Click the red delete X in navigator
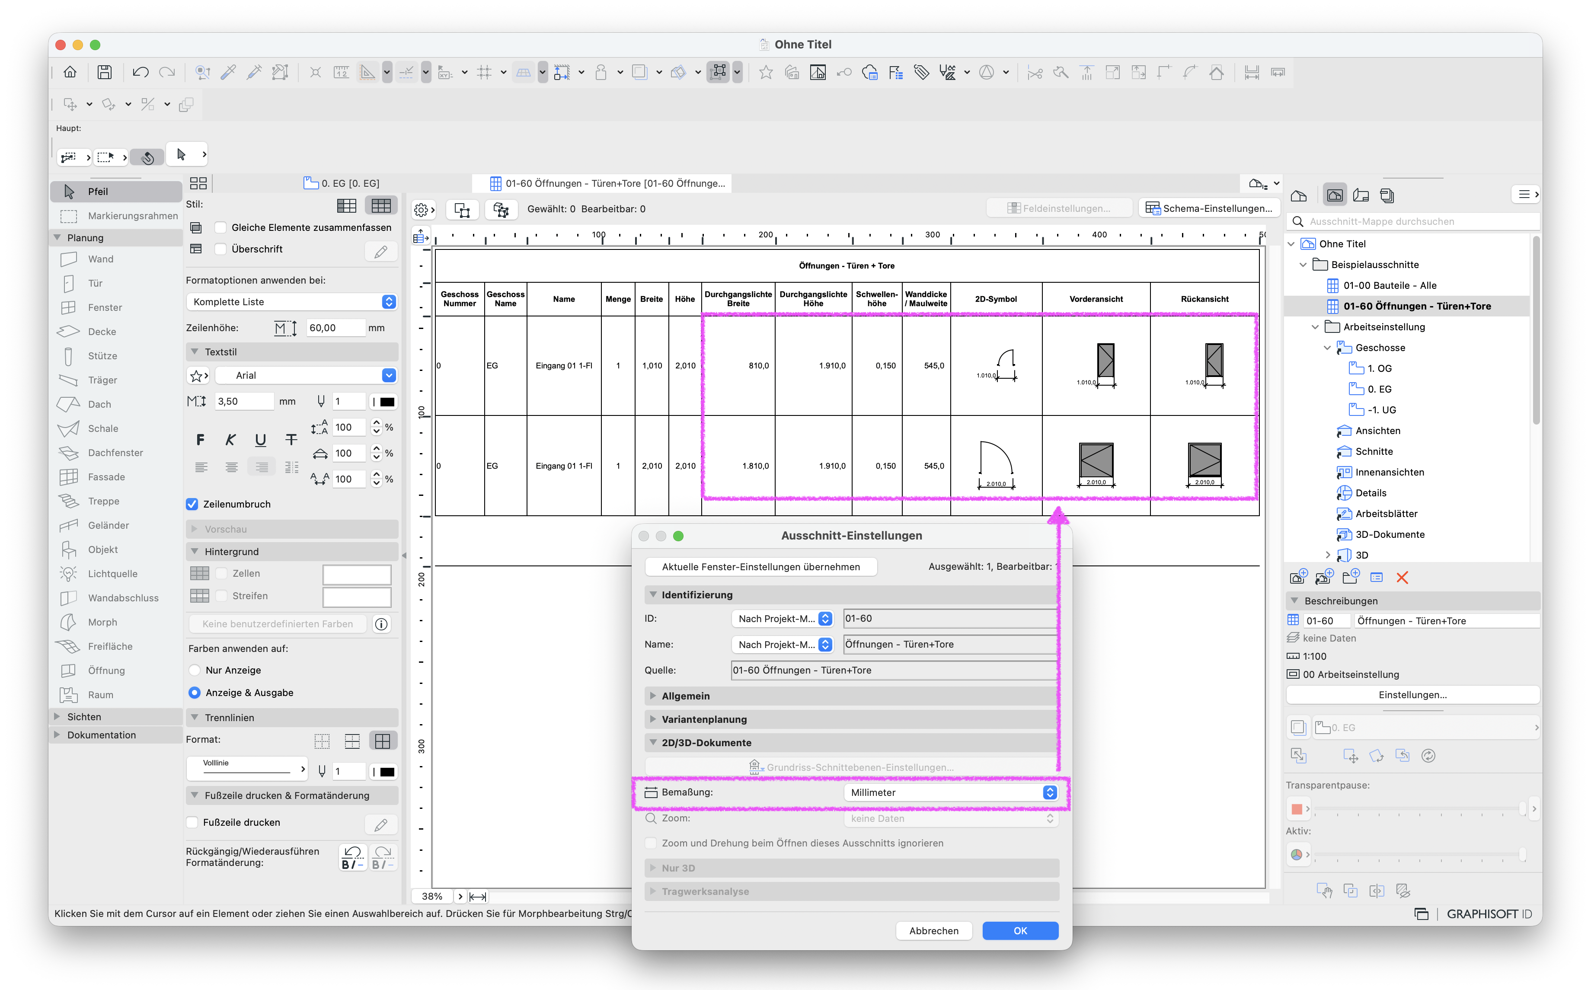This screenshot has width=1591, height=990. (1402, 578)
